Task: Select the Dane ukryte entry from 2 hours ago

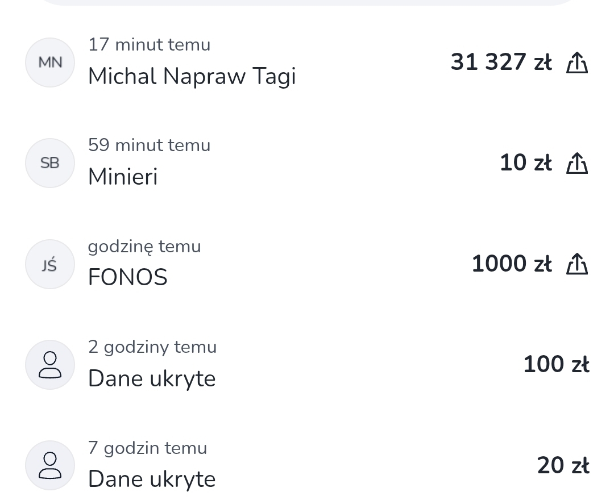Action: coord(152,378)
